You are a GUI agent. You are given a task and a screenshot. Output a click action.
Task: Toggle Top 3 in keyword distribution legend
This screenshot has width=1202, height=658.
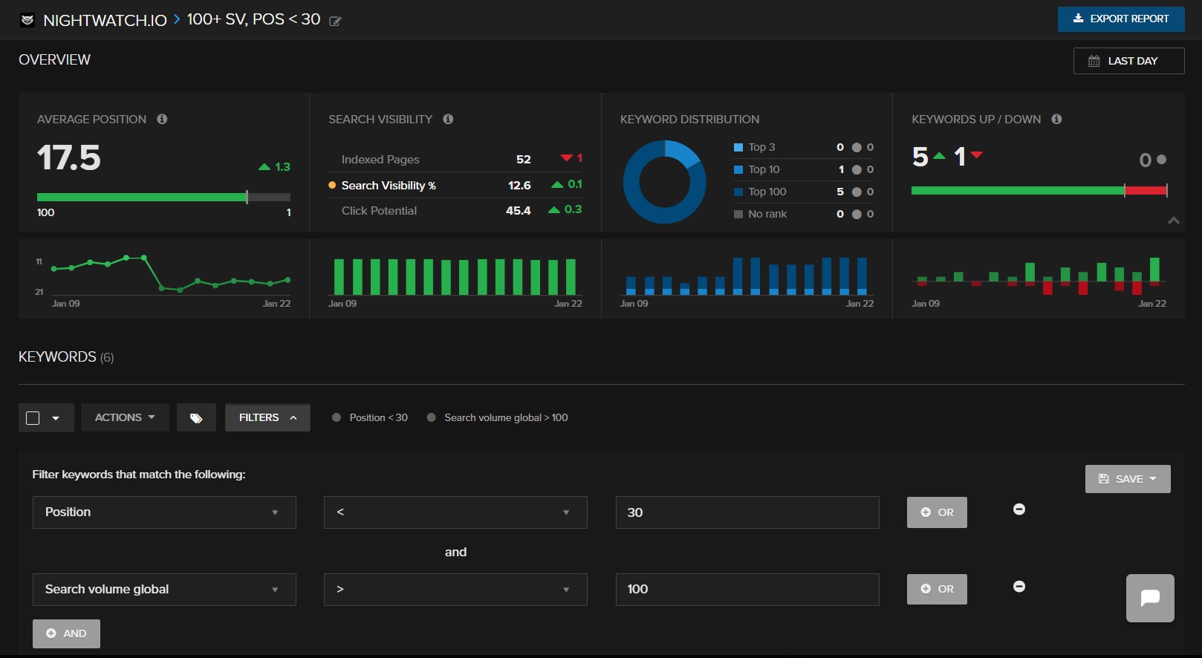click(761, 147)
